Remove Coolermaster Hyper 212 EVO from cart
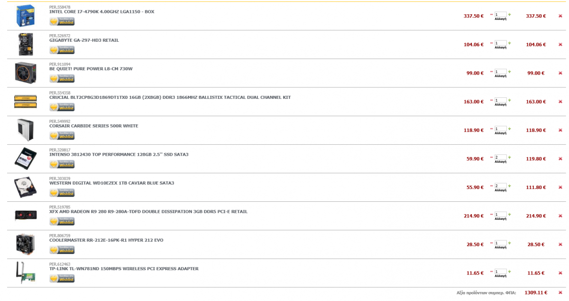The height and width of the screenshot is (301, 569). 560,244
